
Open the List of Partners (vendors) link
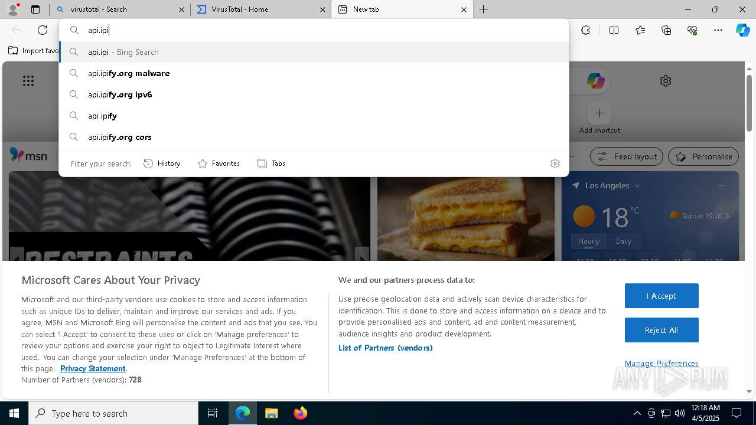pos(386,348)
